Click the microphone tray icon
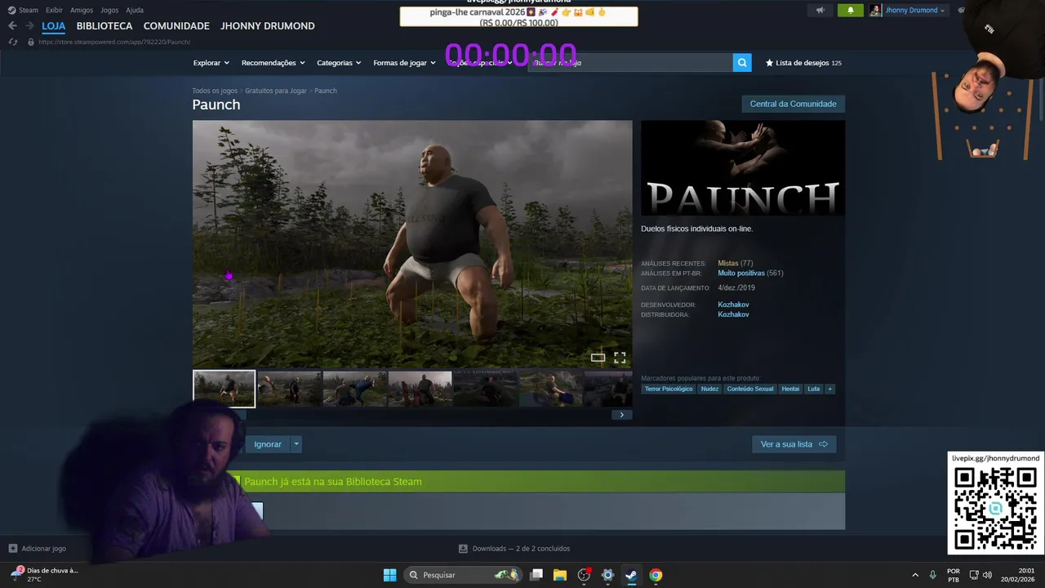Viewport: 1045px width, 588px height. point(932,575)
